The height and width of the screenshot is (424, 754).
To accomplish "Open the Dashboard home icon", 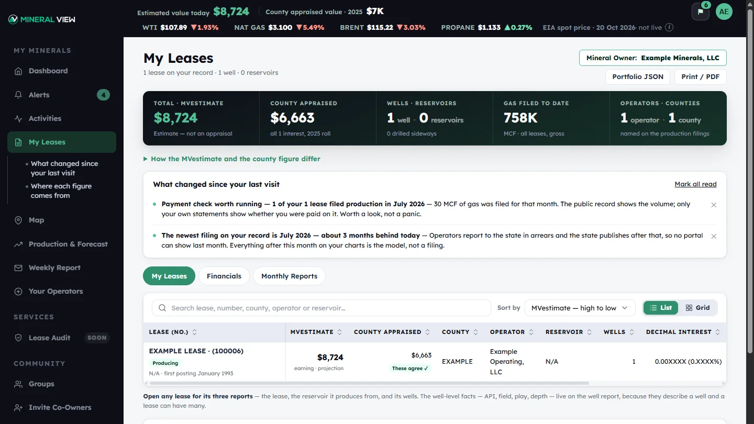I will coord(18,71).
